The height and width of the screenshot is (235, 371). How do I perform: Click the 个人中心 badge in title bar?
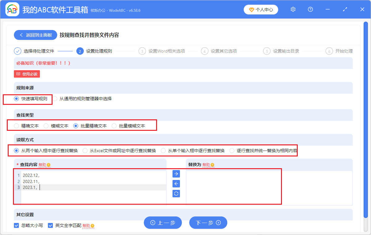point(261,9)
